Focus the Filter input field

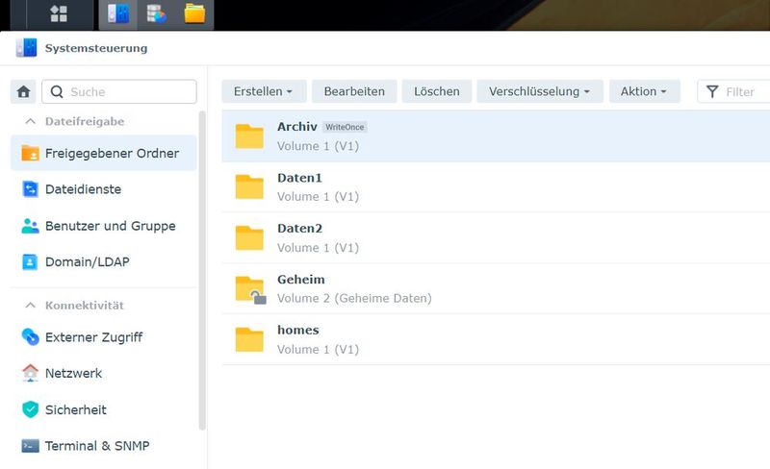pyautogui.click(x=733, y=91)
